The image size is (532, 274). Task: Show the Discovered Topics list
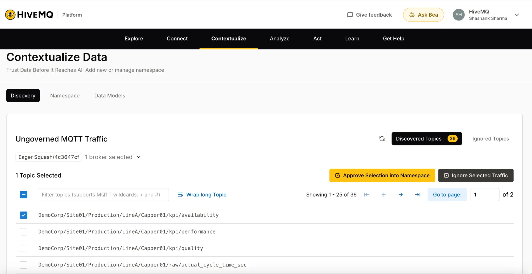427,139
